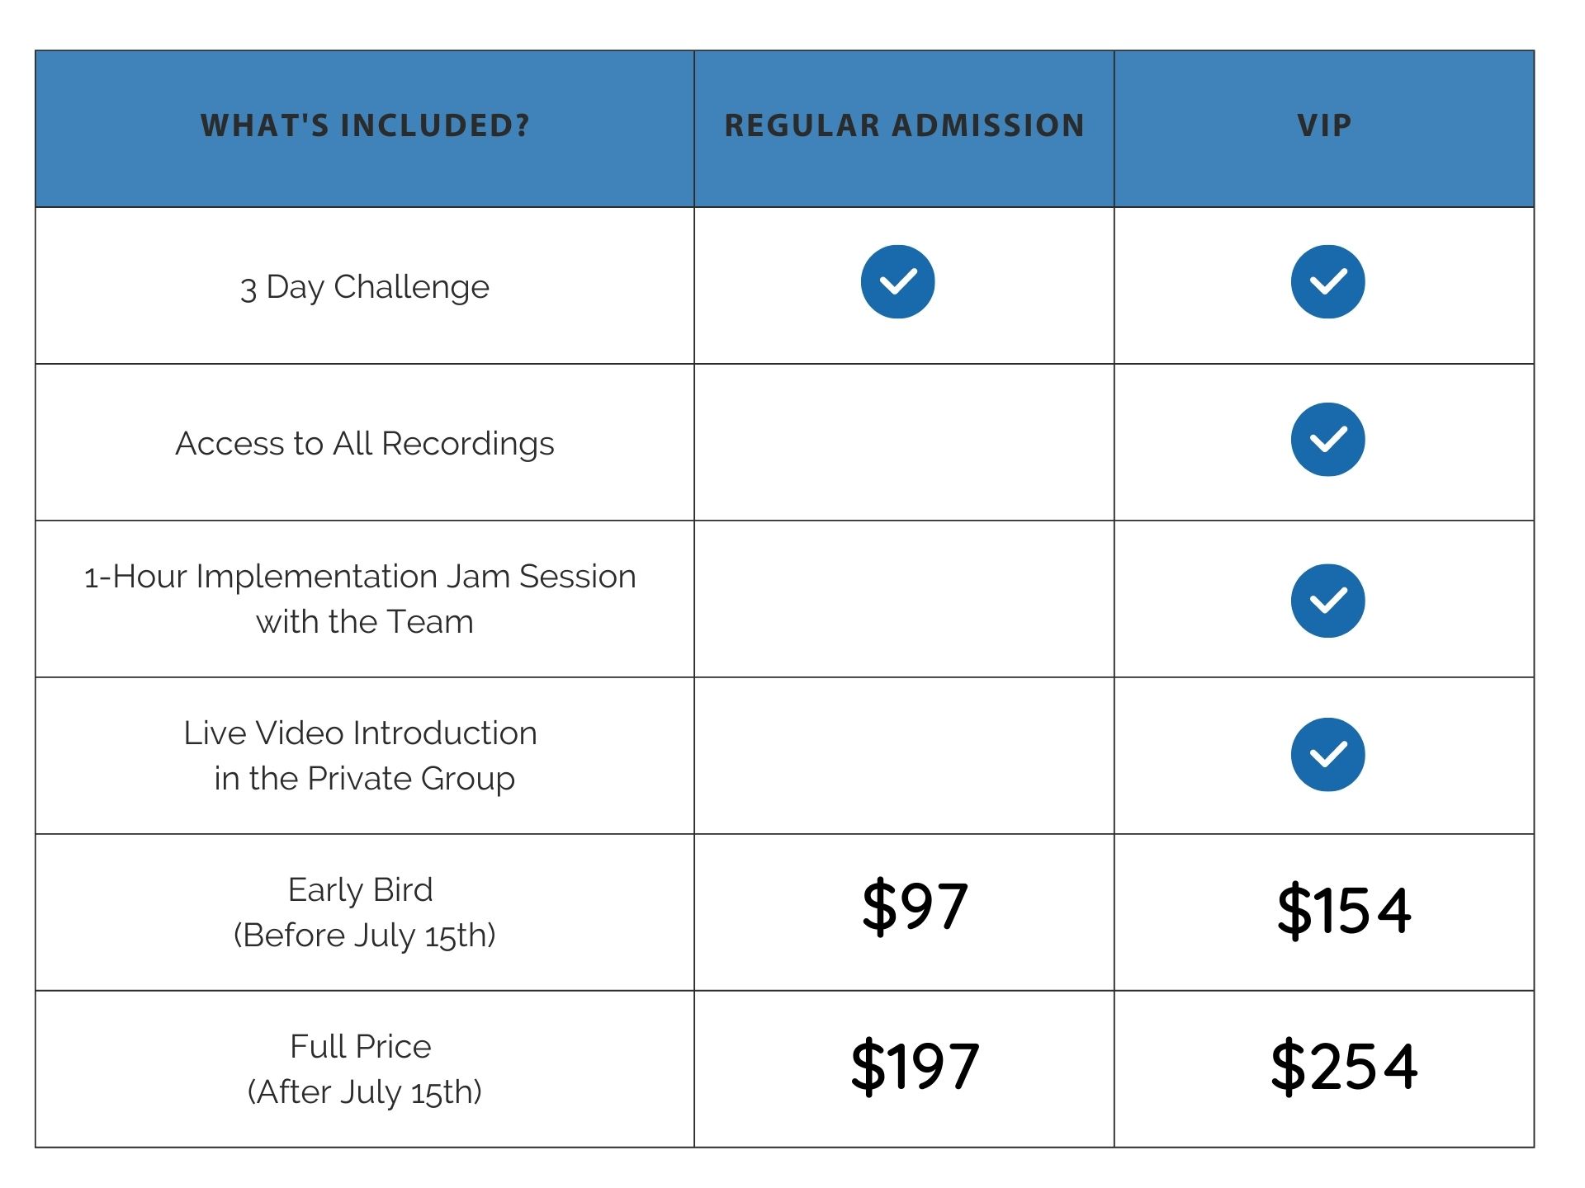Click VIP 3 Day Challenge checkmark

coord(1327,281)
